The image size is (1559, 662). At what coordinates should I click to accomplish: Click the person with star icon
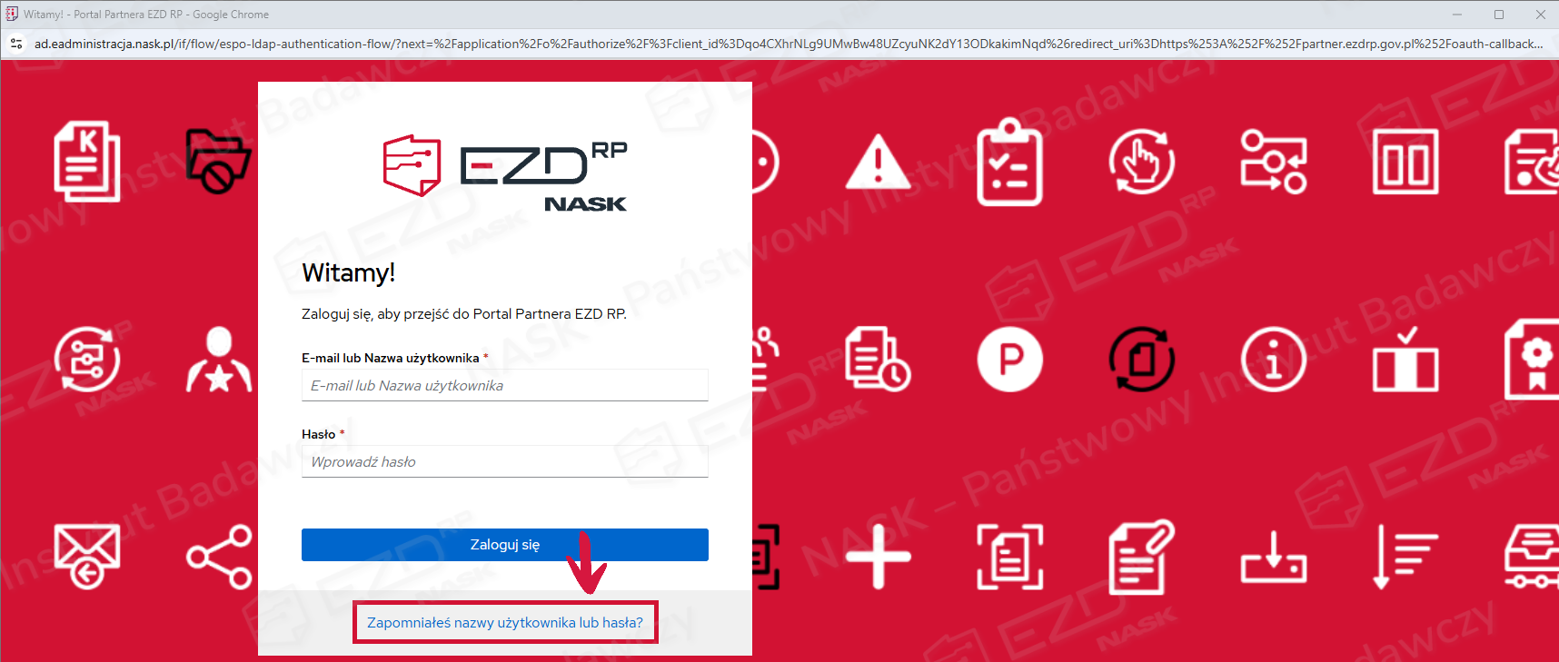coord(219,360)
